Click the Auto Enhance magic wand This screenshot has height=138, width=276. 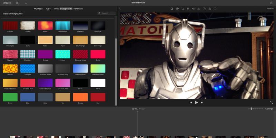click(x=120, y=9)
